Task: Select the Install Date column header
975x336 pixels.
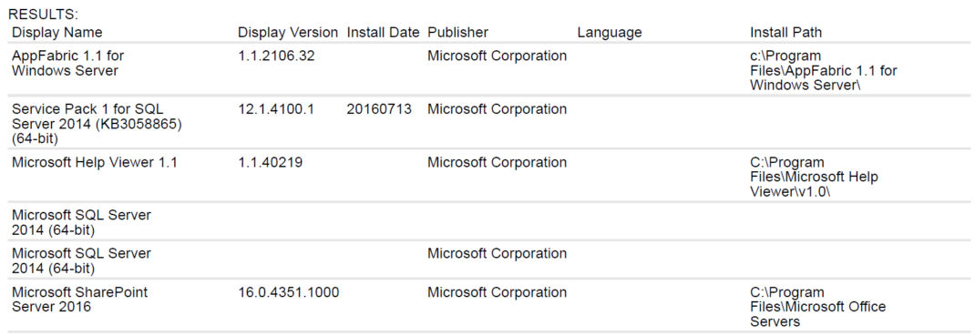Action: 383,32
